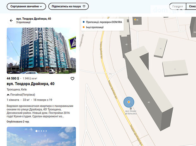Click the 44 500 $ price text
This screenshot has height=146, width=196.
click(13, 78)
